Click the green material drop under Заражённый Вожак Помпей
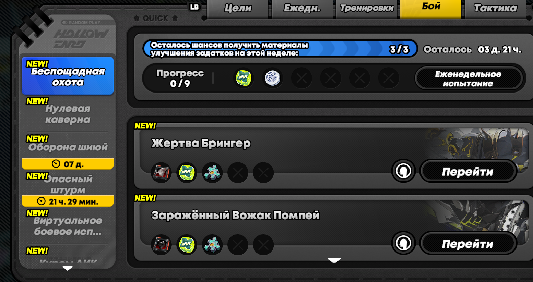The height and width of the screenshot is (282, 533). pos(187,245)
